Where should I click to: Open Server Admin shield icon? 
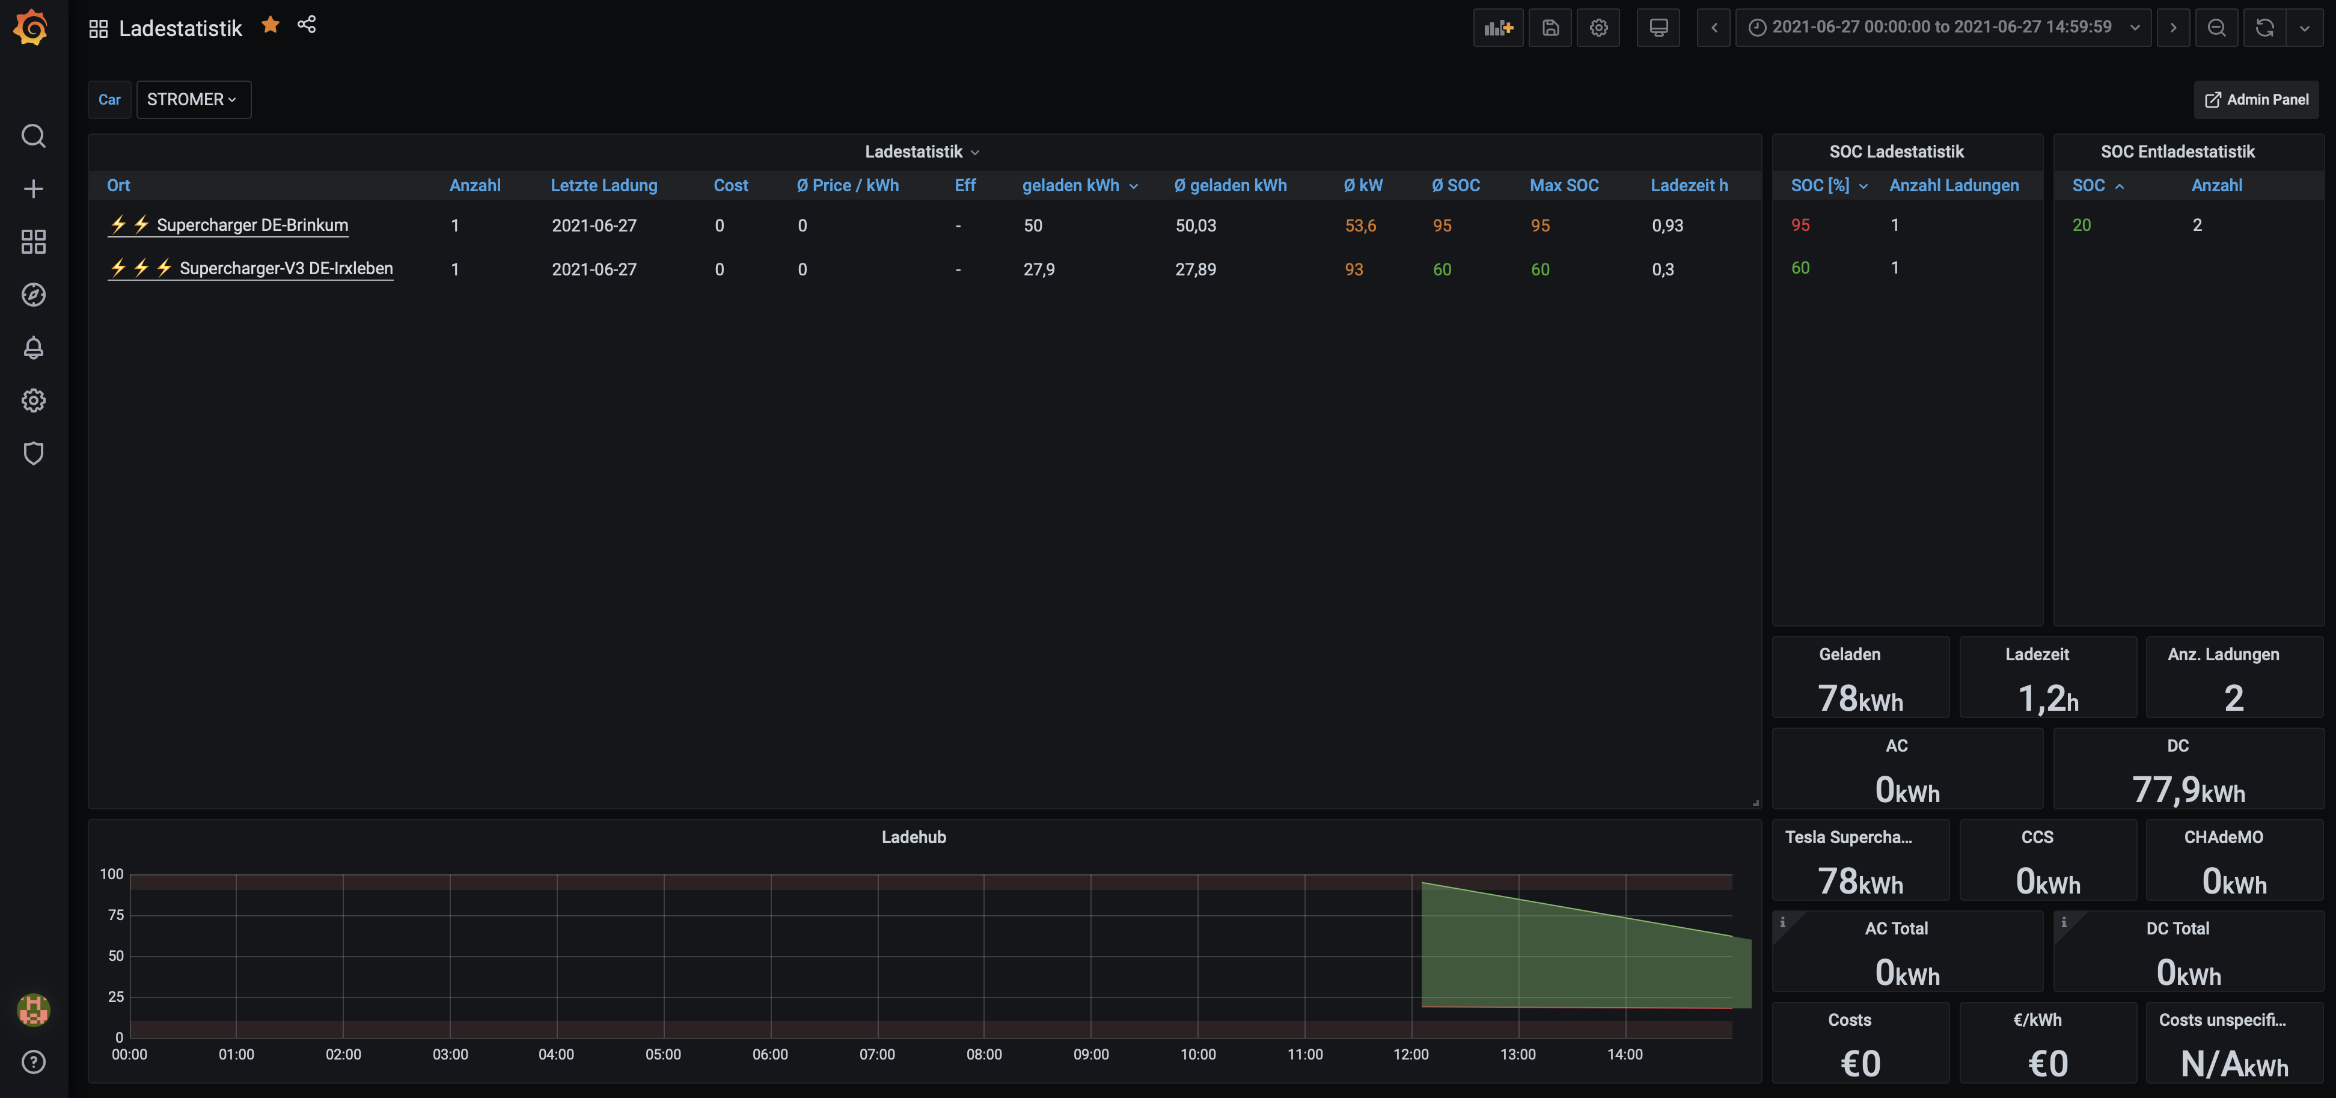(x=34, y=453)
